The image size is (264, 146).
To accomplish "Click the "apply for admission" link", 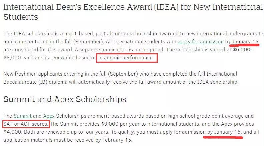I will (200, 42).
